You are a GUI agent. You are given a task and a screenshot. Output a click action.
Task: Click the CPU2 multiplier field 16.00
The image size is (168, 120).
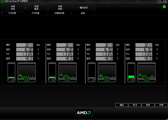pos(104,50)
